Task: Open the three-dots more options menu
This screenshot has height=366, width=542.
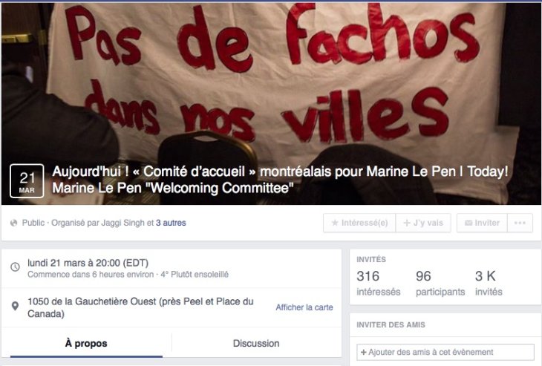Action: coord(520,223)
